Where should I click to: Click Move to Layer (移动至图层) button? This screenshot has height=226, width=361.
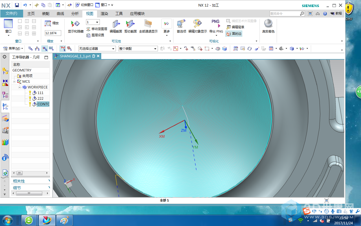tap(97, 29)
